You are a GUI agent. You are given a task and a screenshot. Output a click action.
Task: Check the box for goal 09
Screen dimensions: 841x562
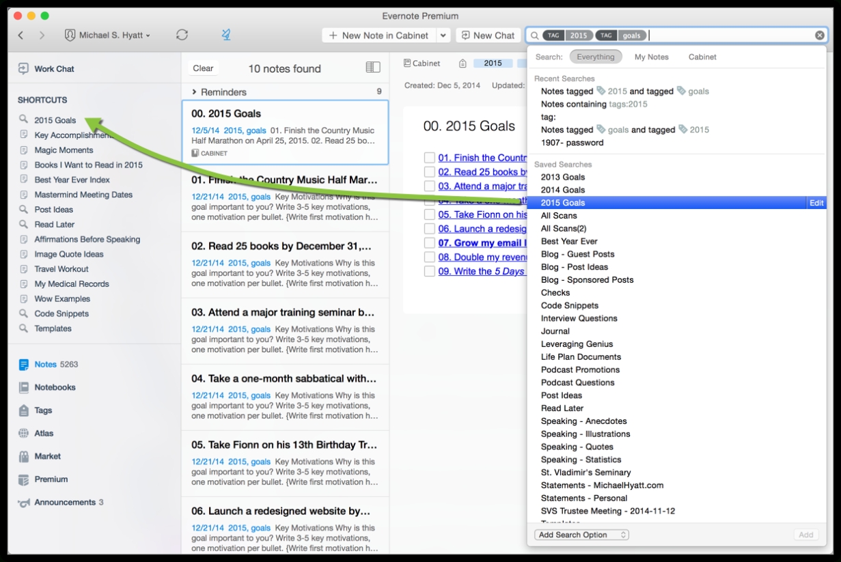[429, 271]
